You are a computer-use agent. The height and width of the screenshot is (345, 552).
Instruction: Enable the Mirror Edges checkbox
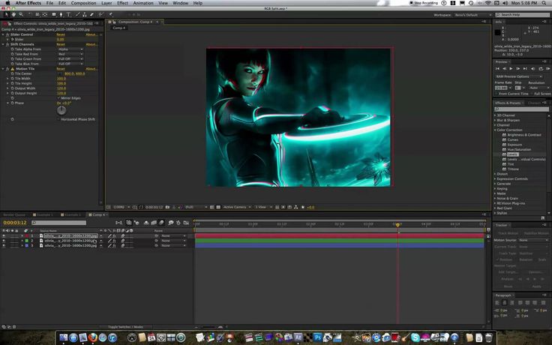point(58,97)
